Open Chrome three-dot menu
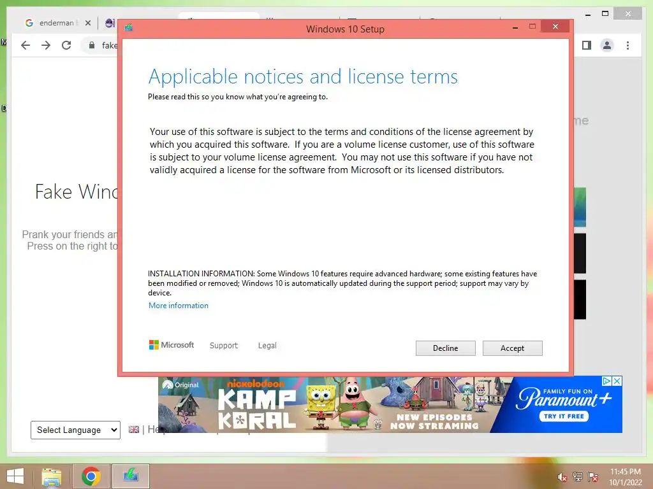The width and height of the screenshot is (653, 489). tap(628, 45)
